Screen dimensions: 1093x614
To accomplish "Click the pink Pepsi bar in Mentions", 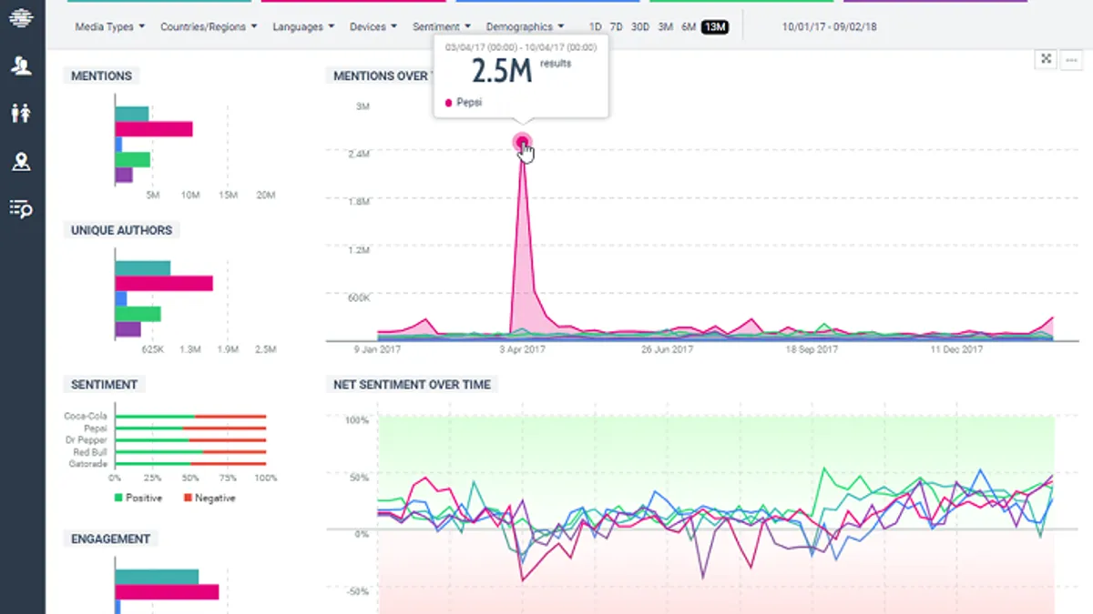I will coord(154,129).
